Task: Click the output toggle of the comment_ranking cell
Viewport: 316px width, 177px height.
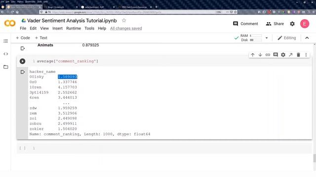Action: (23, 72)
